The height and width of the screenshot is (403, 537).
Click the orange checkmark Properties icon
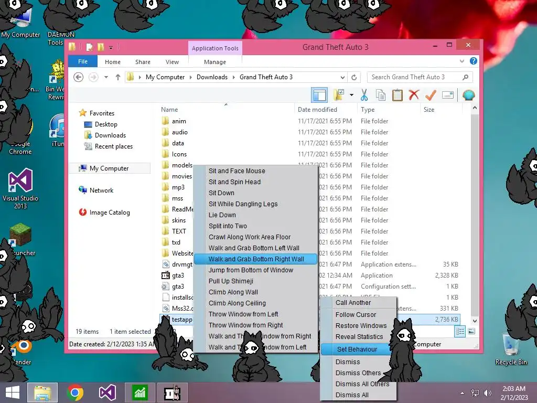tap(431, 94)
